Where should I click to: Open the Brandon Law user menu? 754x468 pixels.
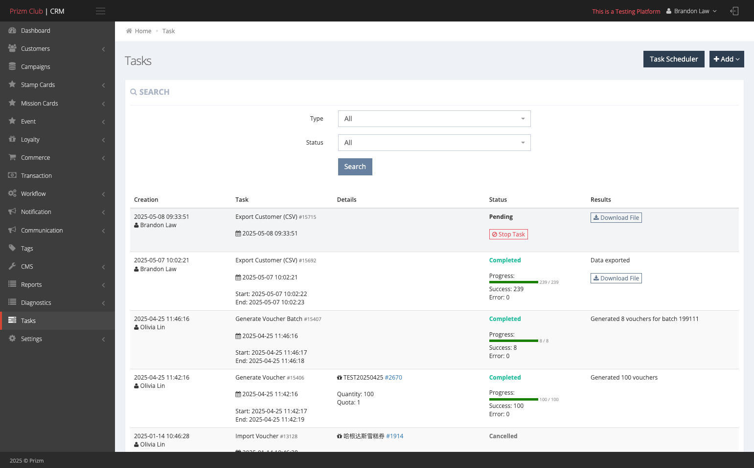pyautogui.click(x=691, y=11)
